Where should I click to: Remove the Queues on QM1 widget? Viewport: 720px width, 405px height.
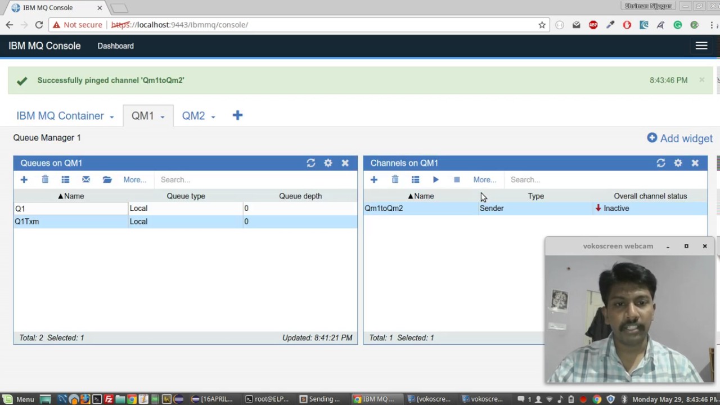click(x=345, y=163)
